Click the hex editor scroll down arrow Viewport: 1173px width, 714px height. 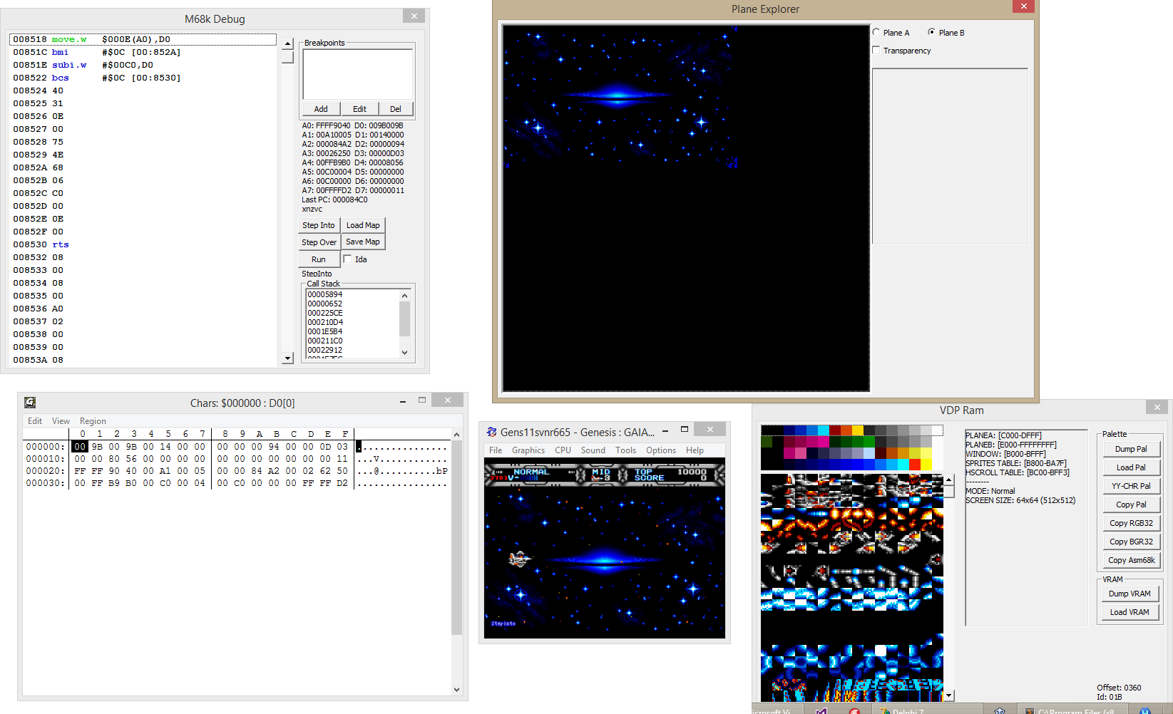(x=456, y=689)
